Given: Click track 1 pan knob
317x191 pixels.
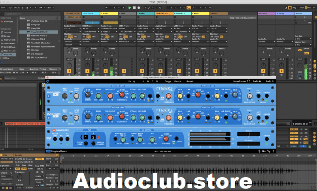Looking at the screenshot, I should pos(69,65).
